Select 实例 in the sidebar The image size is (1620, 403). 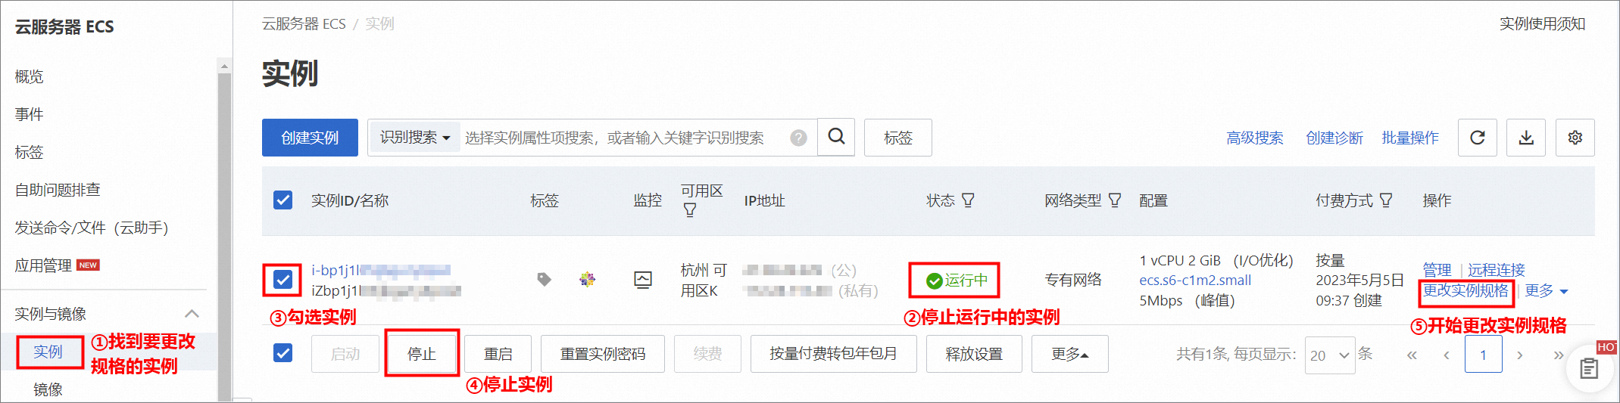(x=48, y=352)
